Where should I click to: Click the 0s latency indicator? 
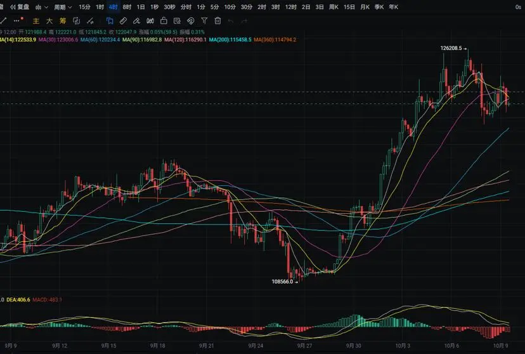tap(518, 7)
